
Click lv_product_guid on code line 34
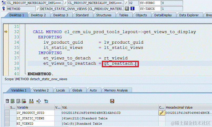pyautogui.click(x=124, y=42)
